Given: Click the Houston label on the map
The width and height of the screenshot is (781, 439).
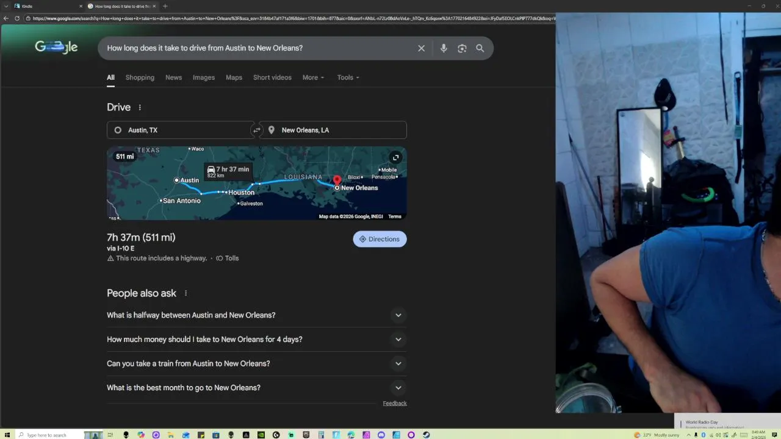Looking at the screenshot, I should pos(241,193).
